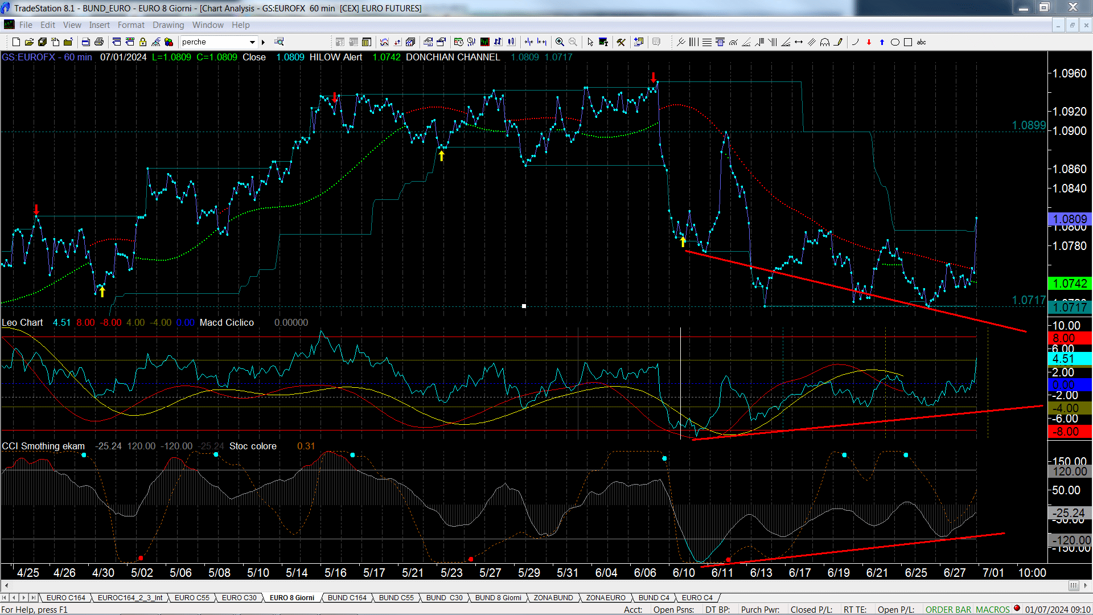Select the Fibonacci arcs drawing tool

pos(733,42)
